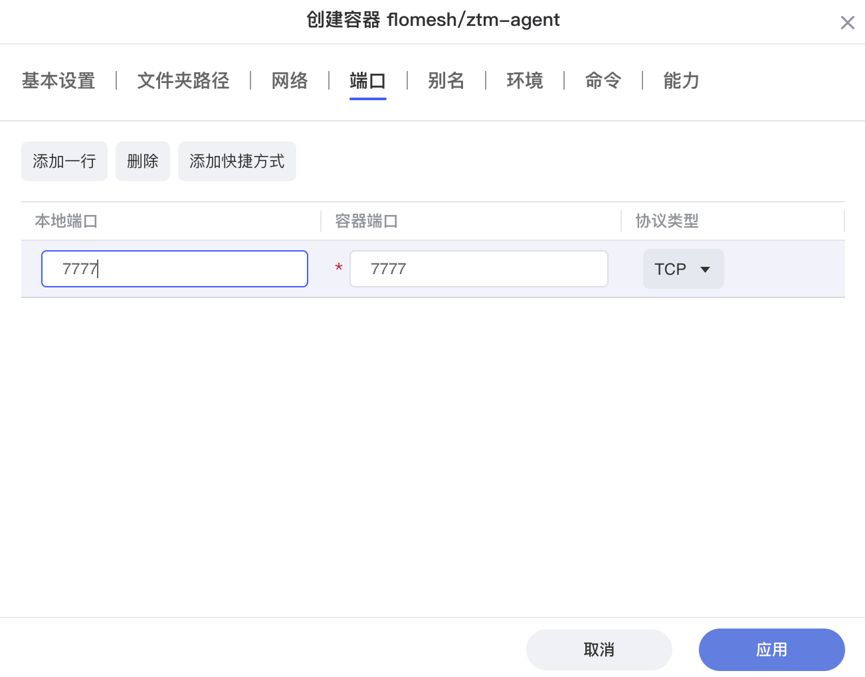
Task: Click the 协议类型 column header
Action: 666,221
